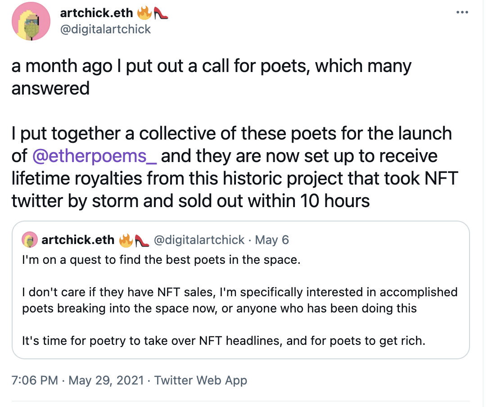
Task: Click the 7:06 PM · May 29, 2021 timestamp
Action: (x=77, y=380)
